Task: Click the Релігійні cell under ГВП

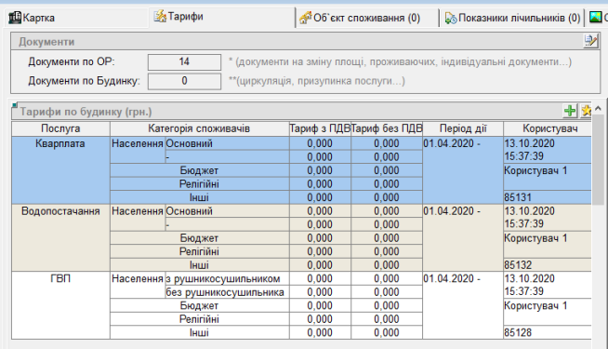Action: click(199, 318)
